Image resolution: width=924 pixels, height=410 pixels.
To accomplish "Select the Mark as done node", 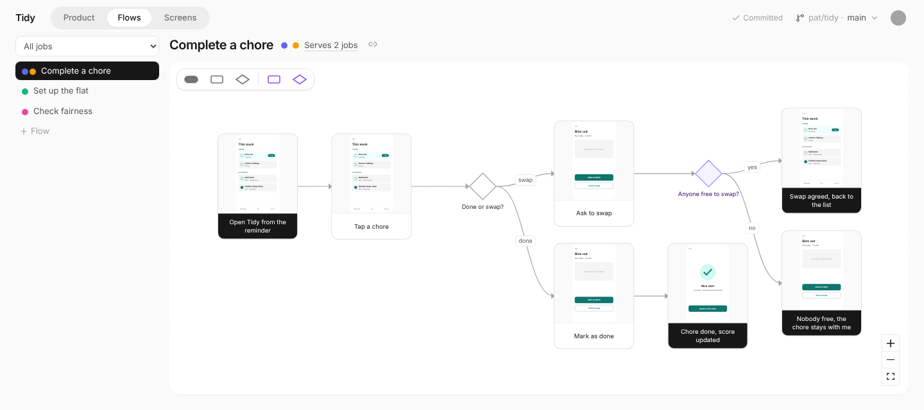I will 594,296.
